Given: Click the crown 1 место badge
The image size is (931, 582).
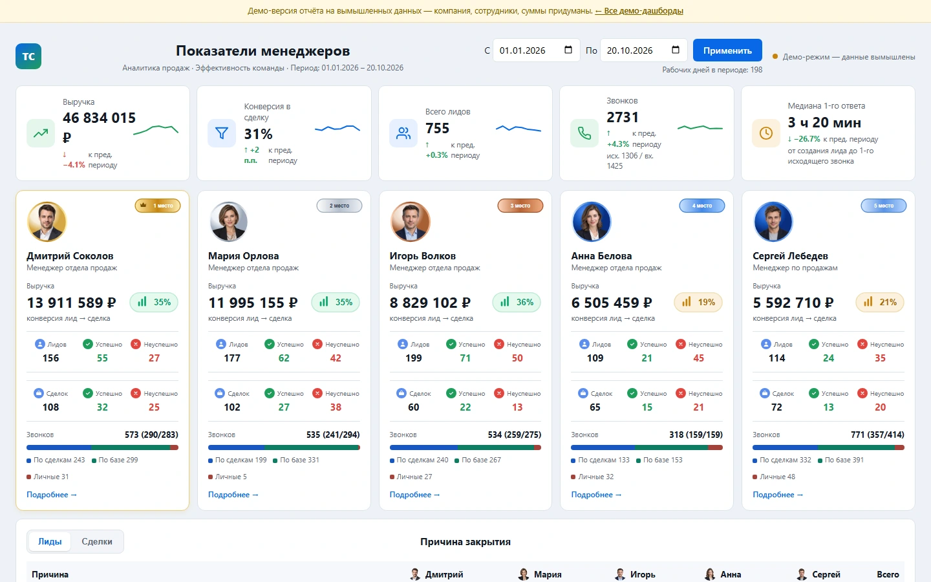Looking at the screenshot, I should click(158, 206).
